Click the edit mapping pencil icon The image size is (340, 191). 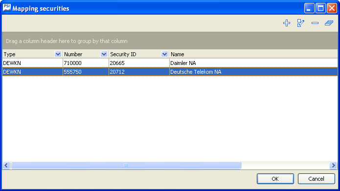(x=301, y=23)
